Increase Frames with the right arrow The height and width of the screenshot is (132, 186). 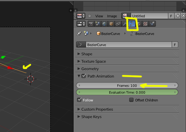tap(175, 85)
